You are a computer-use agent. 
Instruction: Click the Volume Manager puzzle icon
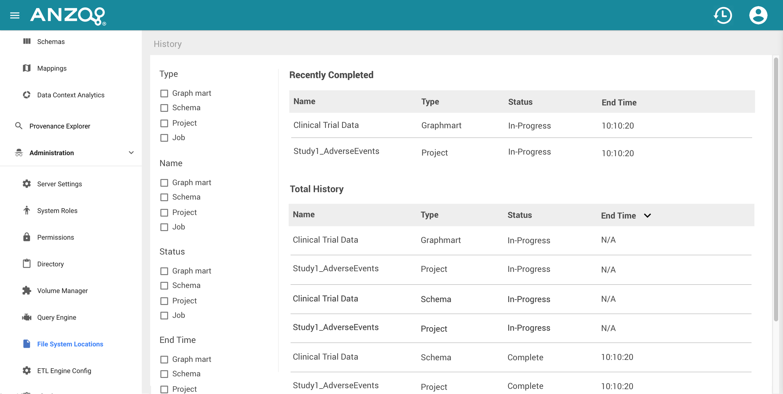pos(27,291)
